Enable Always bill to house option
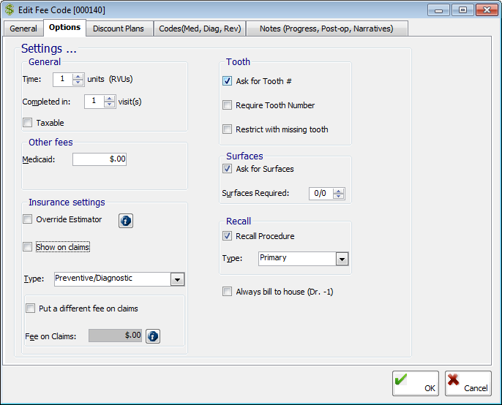The width and height of the screenshot is (502, 405). 228,292
